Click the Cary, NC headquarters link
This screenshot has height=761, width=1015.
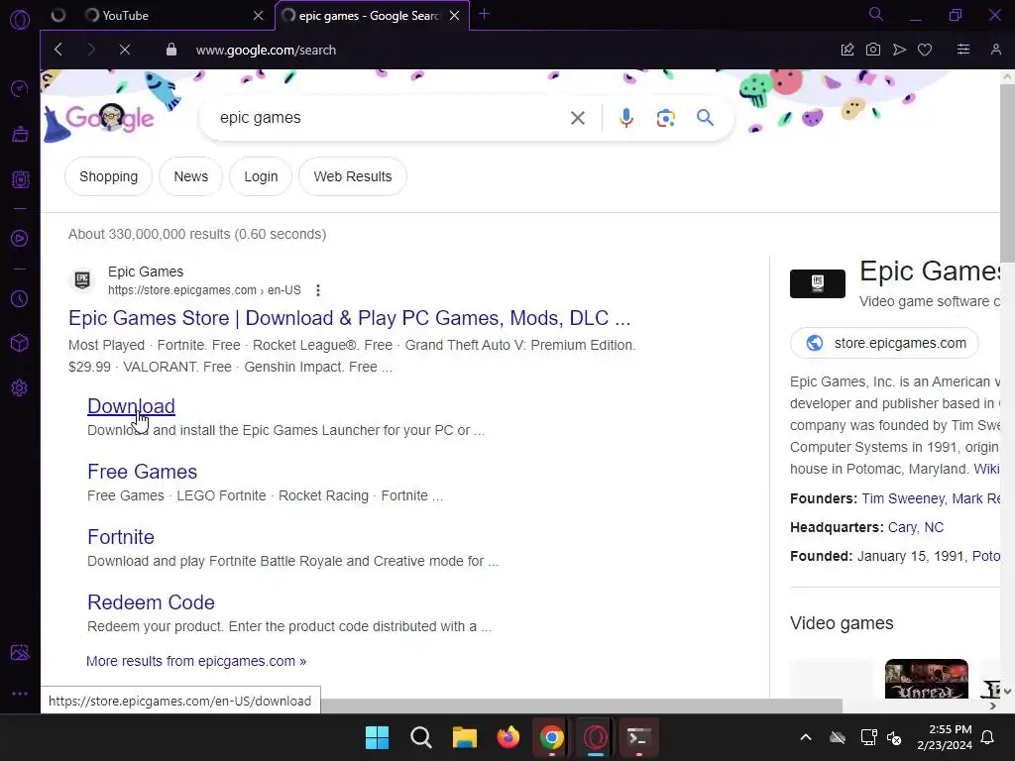(916, 527)
